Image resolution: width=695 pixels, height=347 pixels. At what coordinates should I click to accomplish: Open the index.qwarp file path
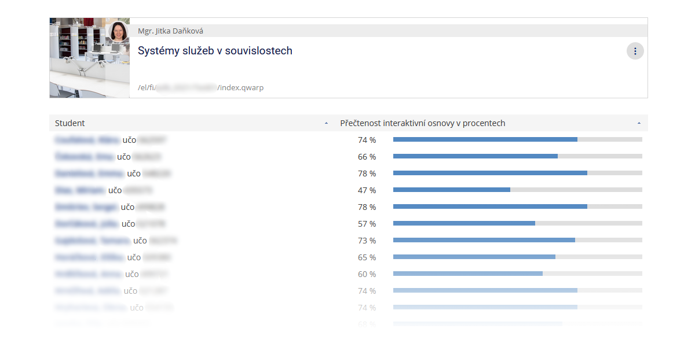click(x=200, y=88)
